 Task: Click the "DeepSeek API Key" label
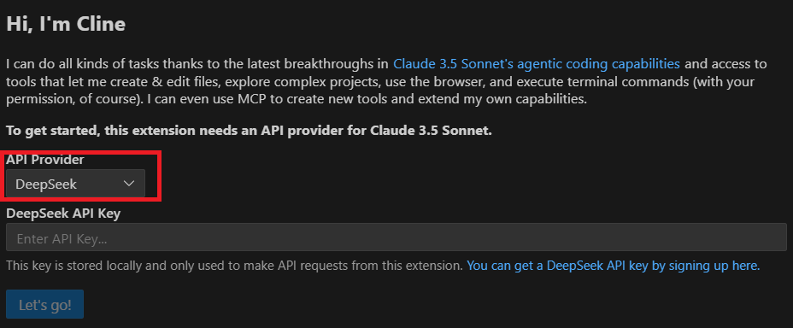(63, 214)
